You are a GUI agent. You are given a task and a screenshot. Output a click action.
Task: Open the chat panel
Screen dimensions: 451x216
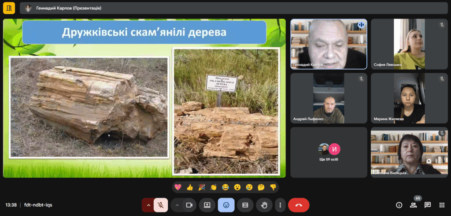pyautogui.click(x=427, y=205)
